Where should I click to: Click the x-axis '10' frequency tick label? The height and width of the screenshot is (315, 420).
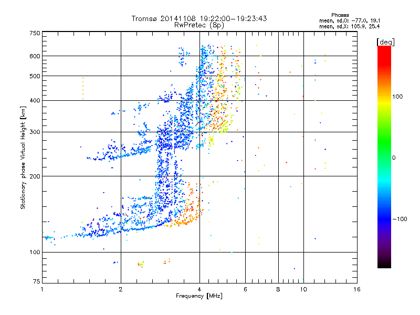(303, 289)
